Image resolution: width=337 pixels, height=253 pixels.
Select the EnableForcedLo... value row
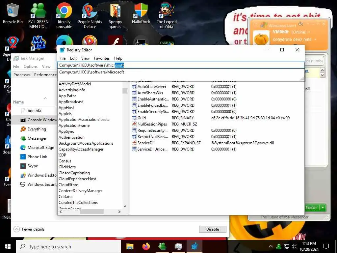tap(184, 105)
